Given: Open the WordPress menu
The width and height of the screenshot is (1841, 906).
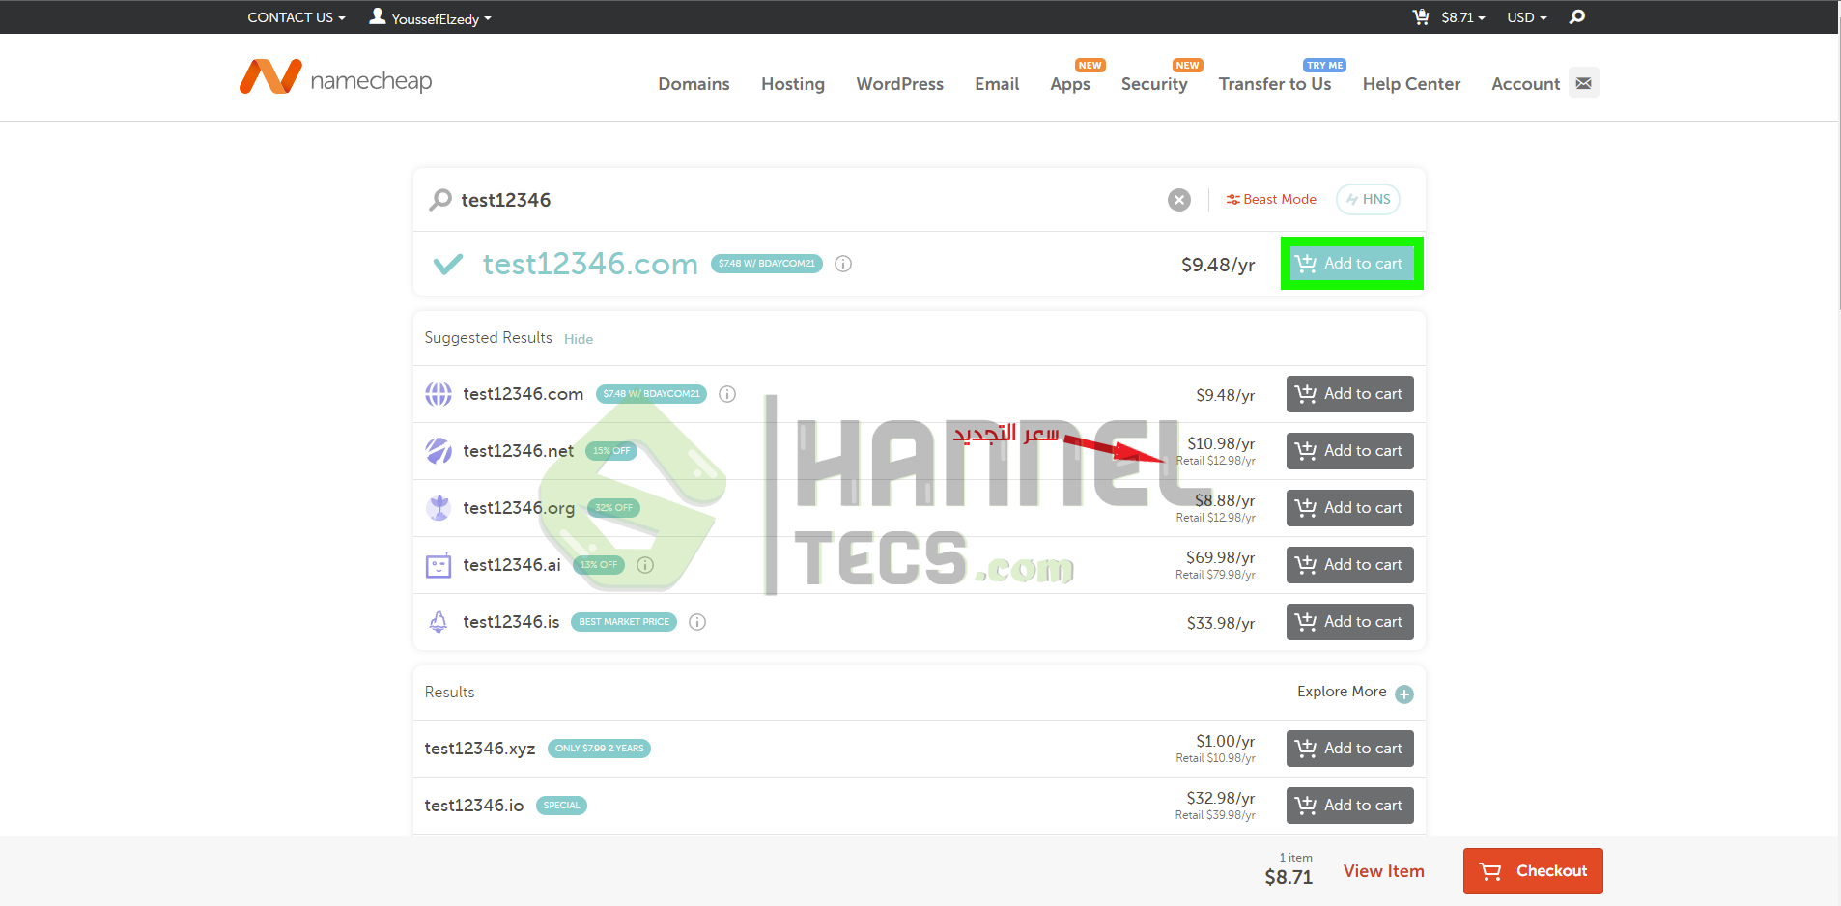Looking at the screenshot, I should click(900, 84).
